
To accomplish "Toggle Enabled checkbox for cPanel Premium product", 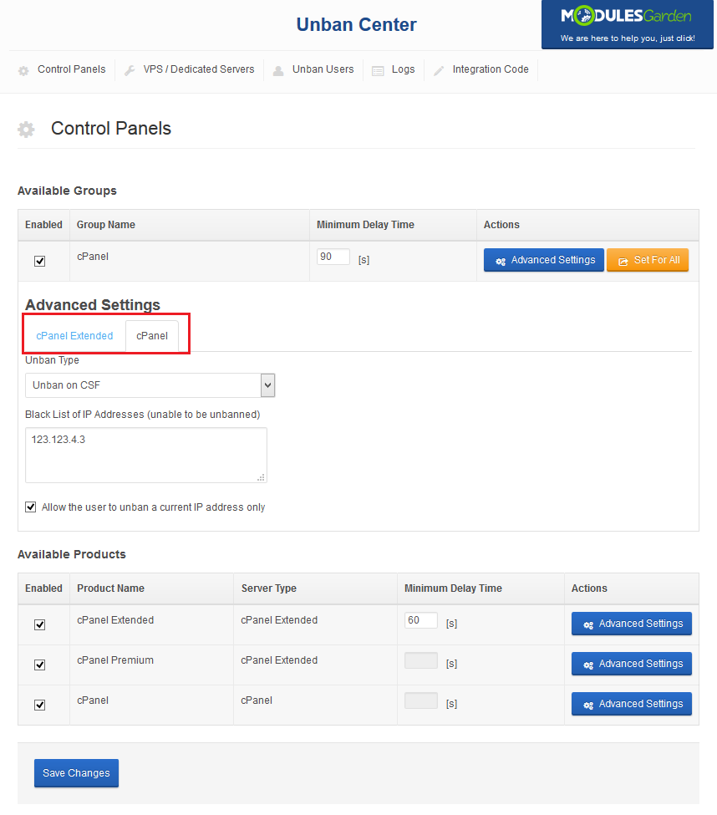I will click(x=39, y=665).
